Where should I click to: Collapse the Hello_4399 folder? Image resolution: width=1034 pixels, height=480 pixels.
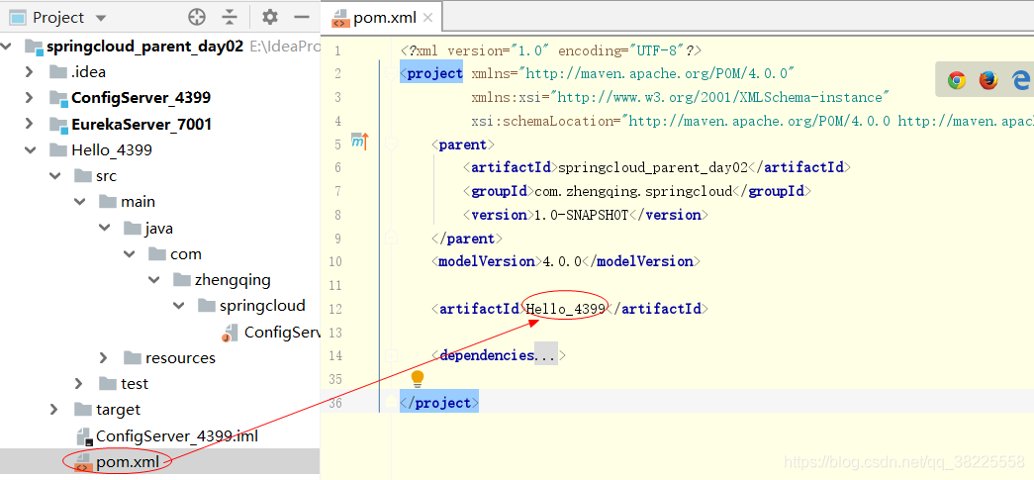[30, 149]
